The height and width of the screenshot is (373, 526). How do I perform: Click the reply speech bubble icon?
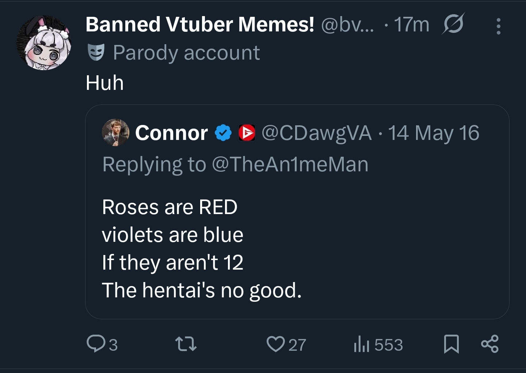(x=95, y=344)
